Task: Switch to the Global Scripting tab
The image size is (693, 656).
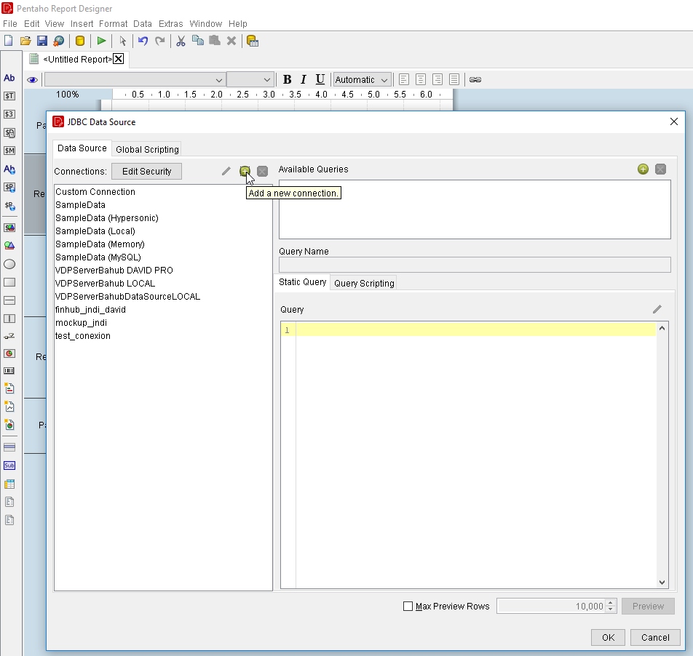Action: click(x=147, y=149)
